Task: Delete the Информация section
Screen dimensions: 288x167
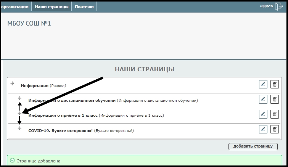Action: pos(274,84)
